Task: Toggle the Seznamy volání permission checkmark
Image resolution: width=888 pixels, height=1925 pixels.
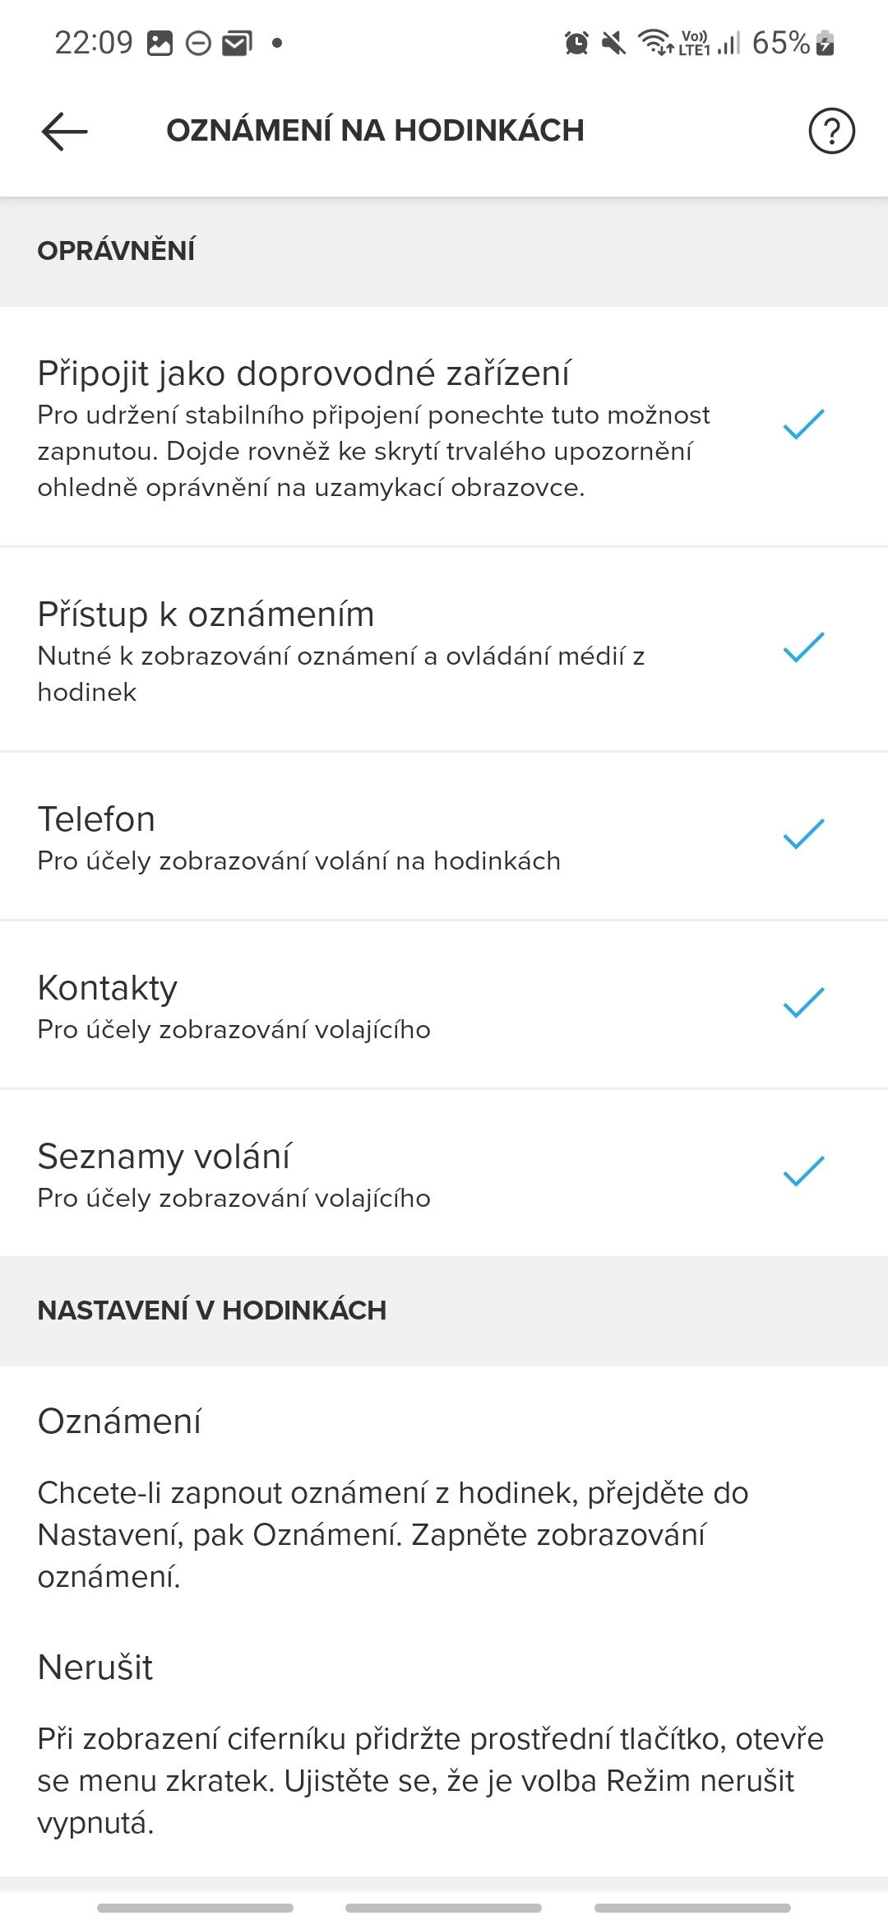Action: point(803,1171)
